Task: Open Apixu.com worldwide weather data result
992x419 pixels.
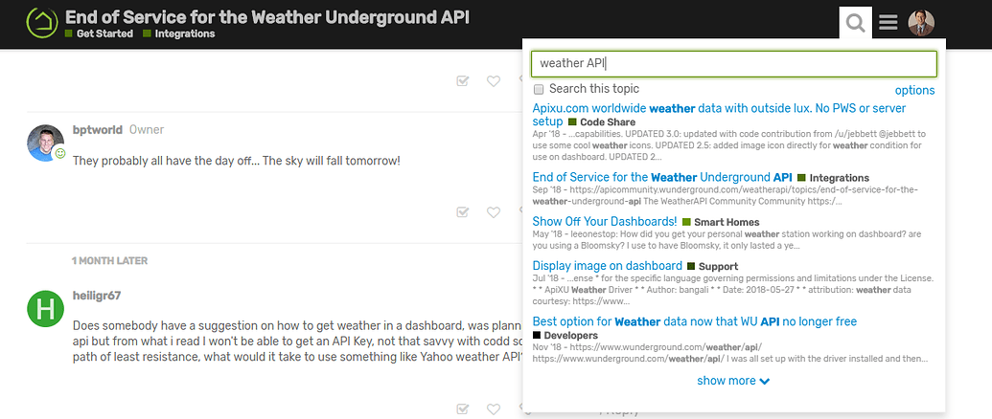Action: [719, 115]
